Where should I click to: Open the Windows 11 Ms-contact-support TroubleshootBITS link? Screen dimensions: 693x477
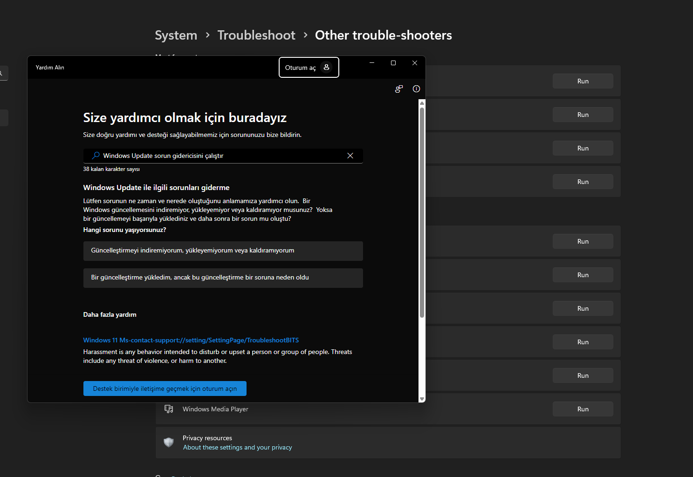(191, 340)
